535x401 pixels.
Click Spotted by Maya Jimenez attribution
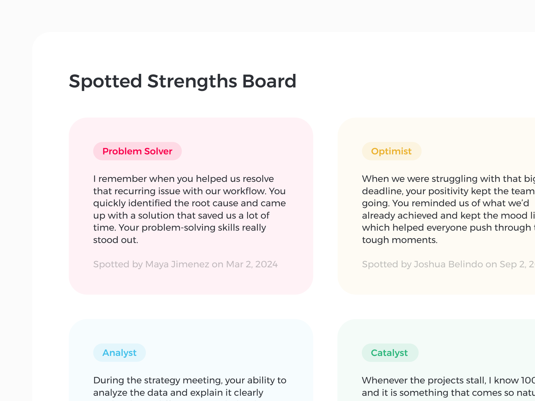pos(185,264)
